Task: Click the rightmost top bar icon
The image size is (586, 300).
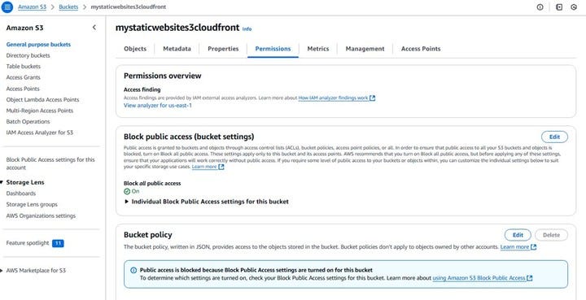Action: pyautogui.click(x=574, y=7)
